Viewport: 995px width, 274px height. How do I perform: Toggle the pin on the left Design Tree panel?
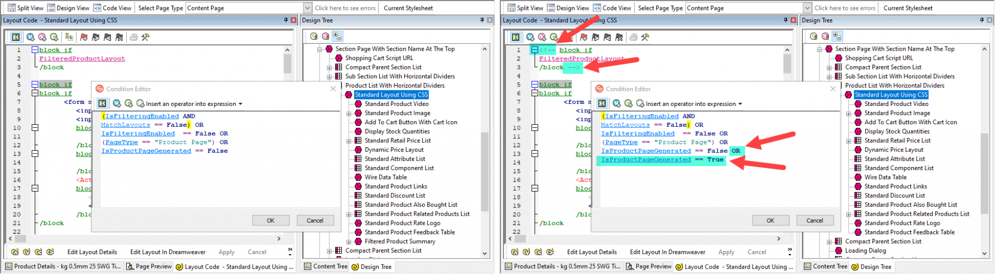482,20
